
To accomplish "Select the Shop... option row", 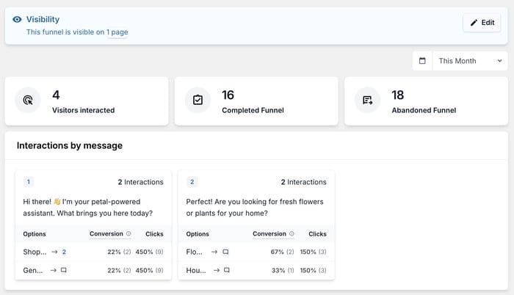I will click(x=93, y=252).
